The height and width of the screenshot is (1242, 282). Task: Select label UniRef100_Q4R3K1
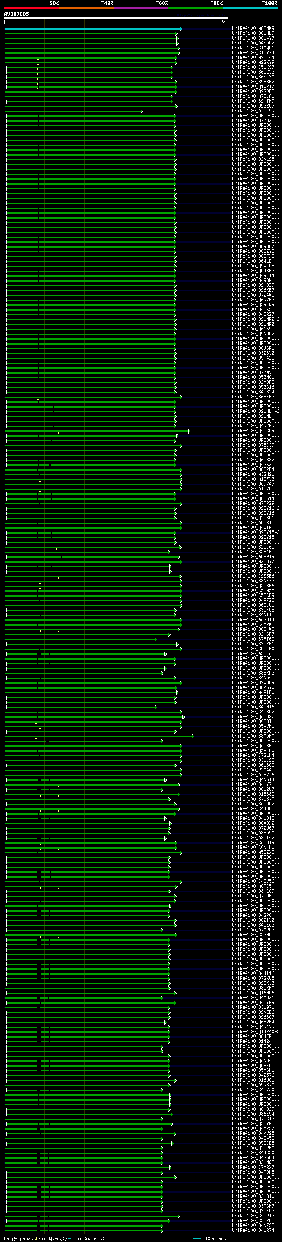point(253,280)
